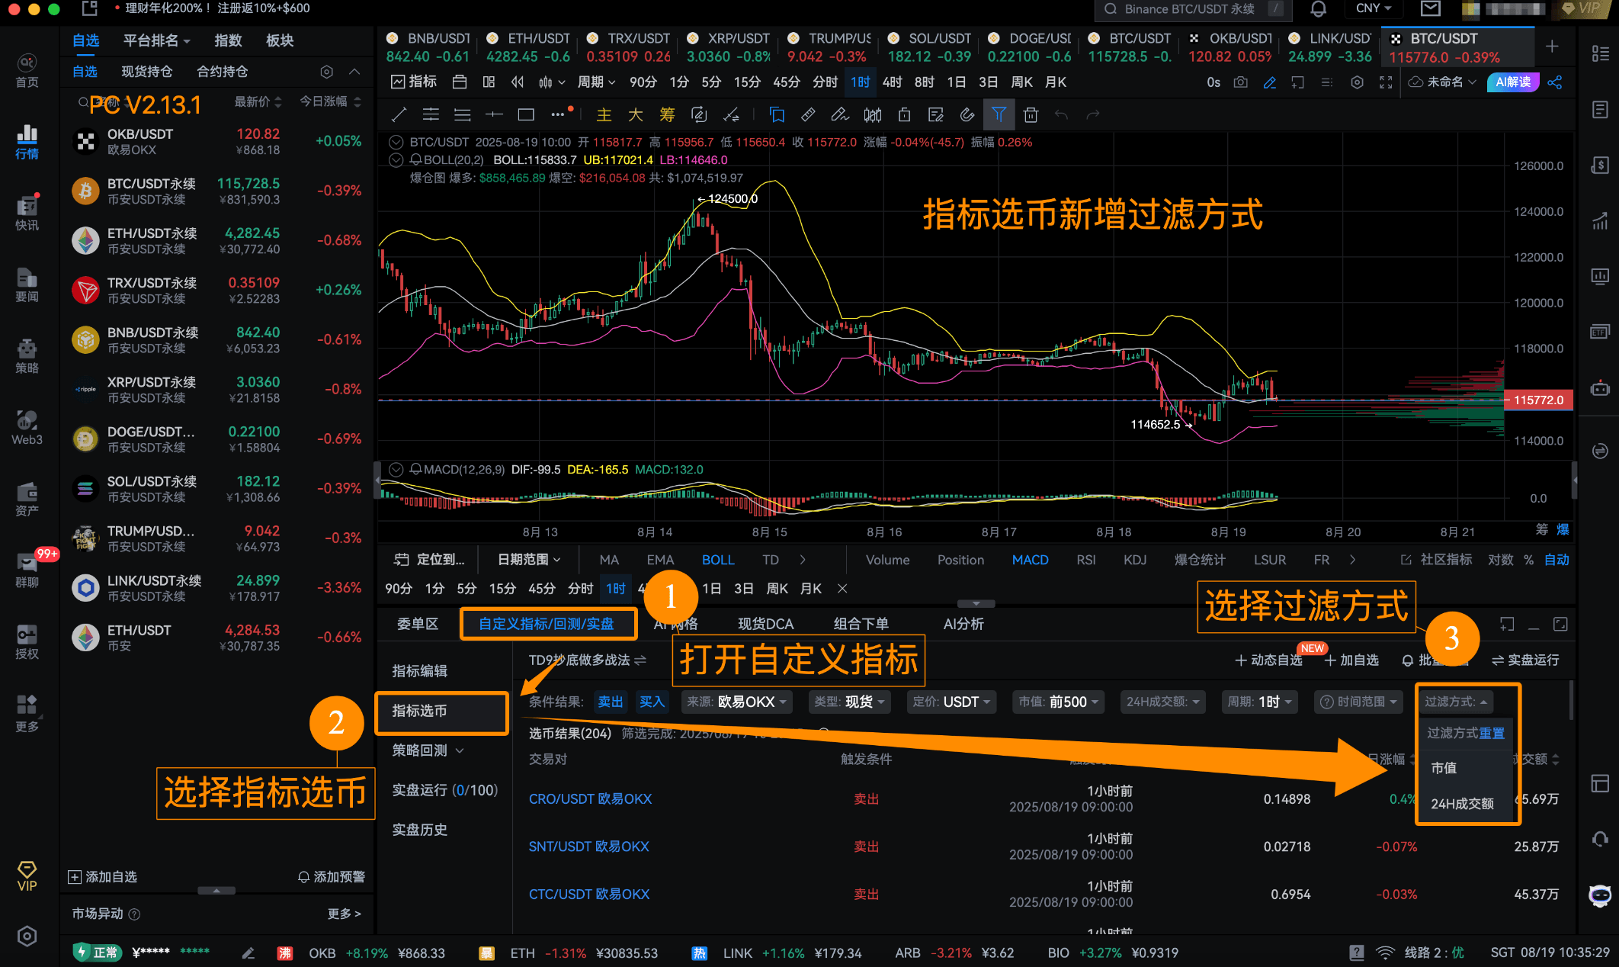
Task: Toggle the BOLL indicator visibility circle
Action: click(396, 160)
